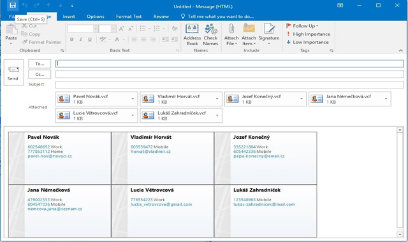Click Increase Indent icon

tap(174, 39)
